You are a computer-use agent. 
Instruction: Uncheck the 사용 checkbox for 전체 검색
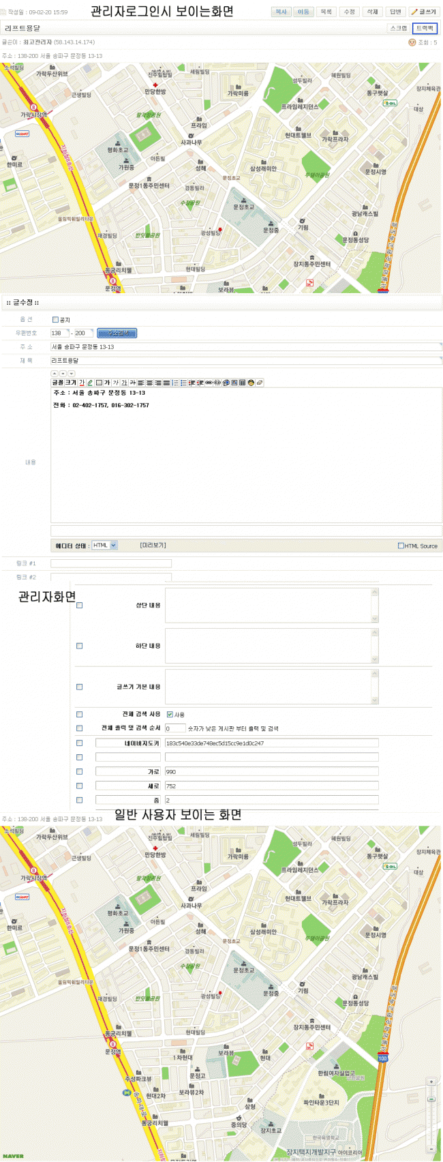pyautogui.click(x=170, y=714)
